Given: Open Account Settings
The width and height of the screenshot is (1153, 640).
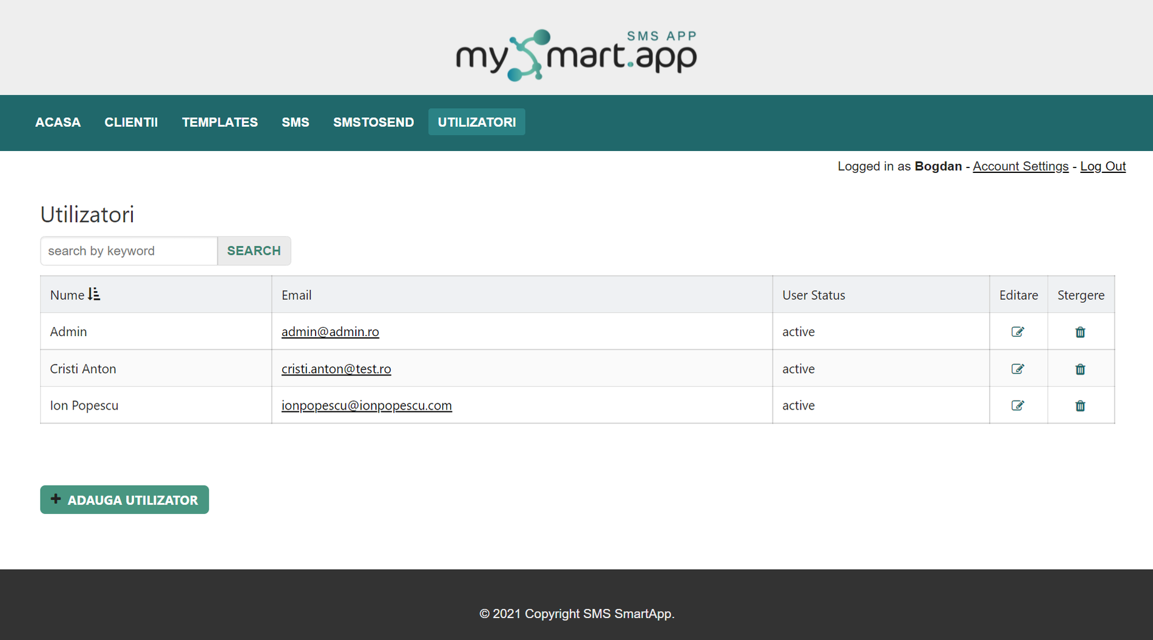Looking at the screenshot, I should pos(1020,166).
